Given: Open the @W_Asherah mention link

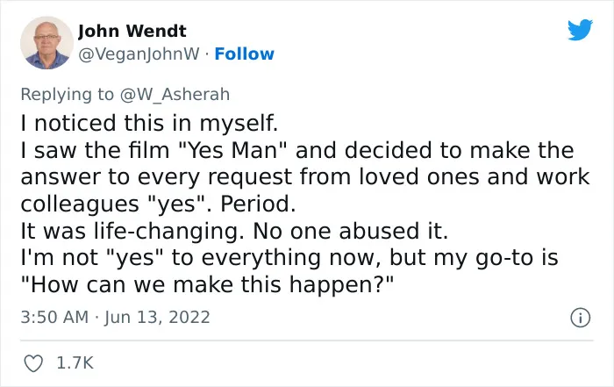Looking at the screenshot, I should click(175, 95).
